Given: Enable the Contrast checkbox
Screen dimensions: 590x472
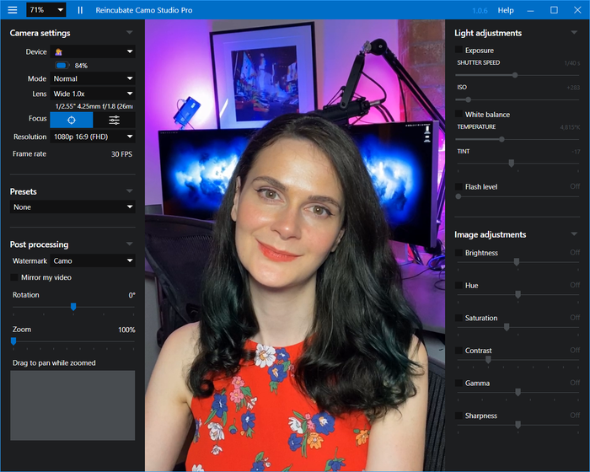Looking at the screenshot, I should pos(459,351).
